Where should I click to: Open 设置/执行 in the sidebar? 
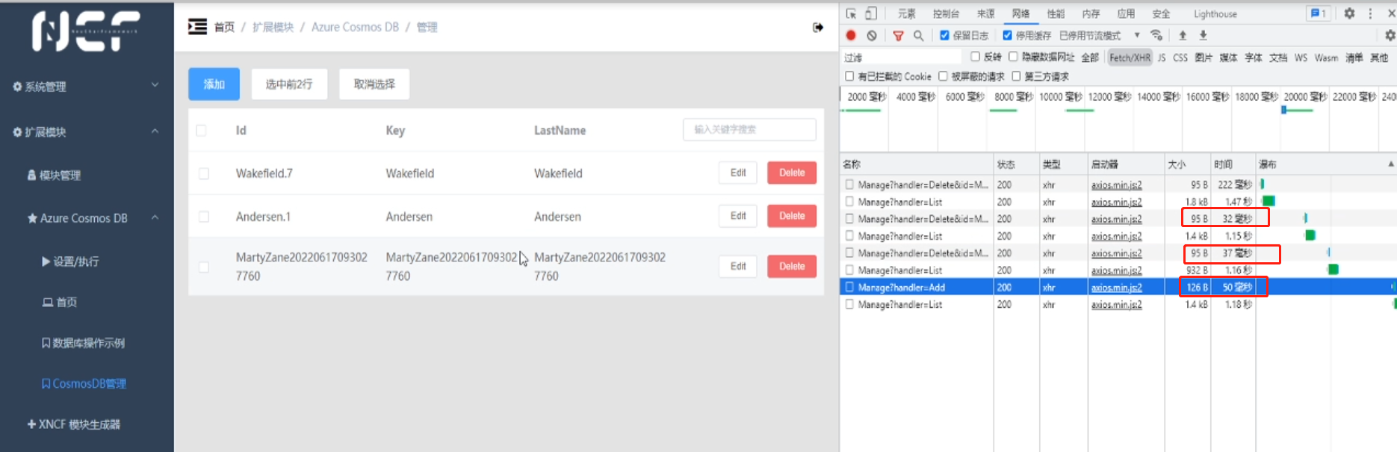pyautogui.click(x=71, y=261)
